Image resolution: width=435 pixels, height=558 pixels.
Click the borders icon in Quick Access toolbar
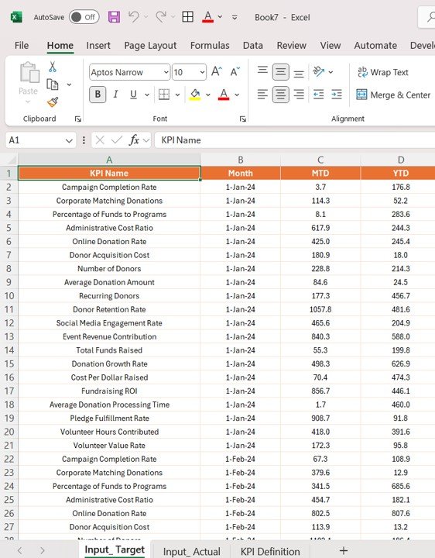coord(187,17)
